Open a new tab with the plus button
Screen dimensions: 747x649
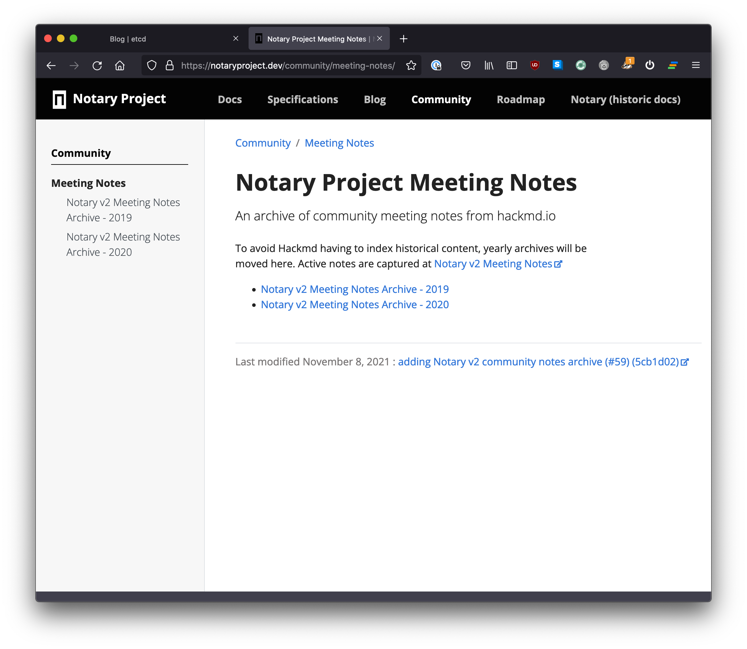[403, 38]
